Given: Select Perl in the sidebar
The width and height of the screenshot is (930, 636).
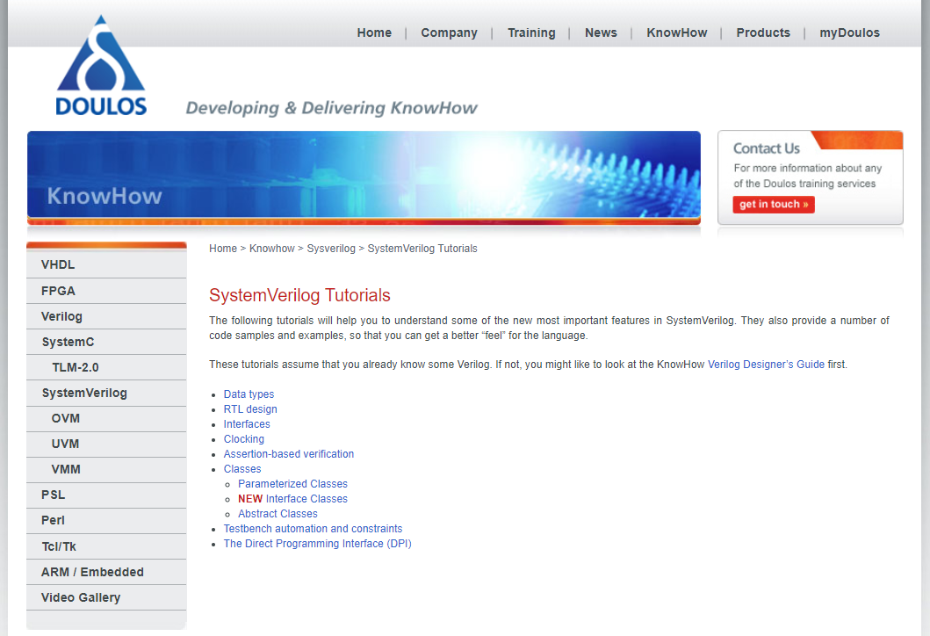Looking at the screenshot, I should coord(106,520).
